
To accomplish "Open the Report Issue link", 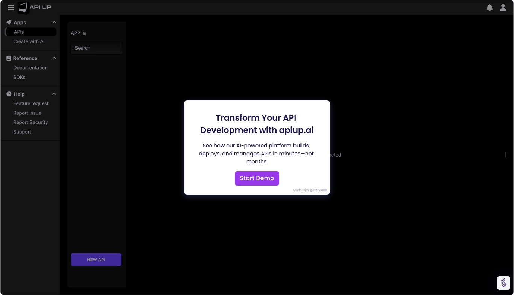I will (27, 113).
